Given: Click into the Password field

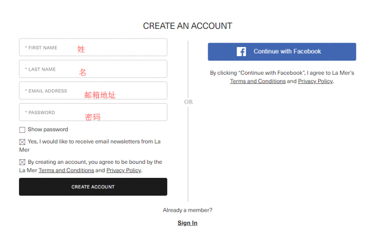Looking at the screenshot, I should pos(93,112).
